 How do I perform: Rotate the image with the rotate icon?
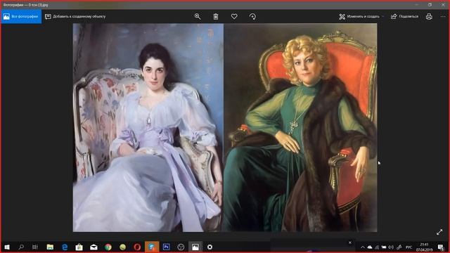(252, 17)
